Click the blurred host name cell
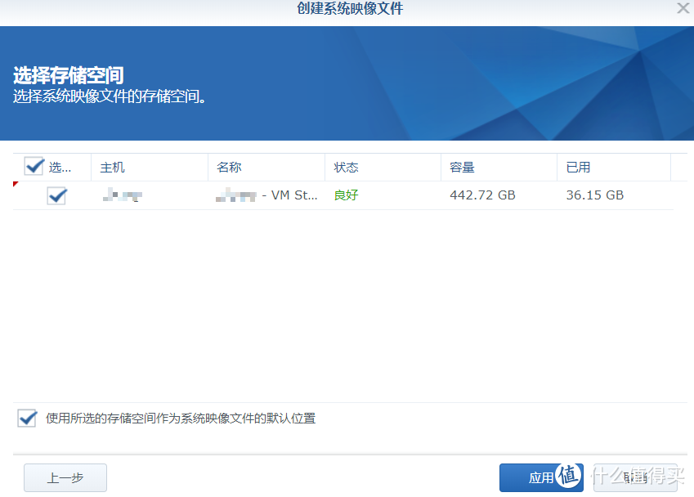The image size is (694, 497). pyautogui.click(x=123, y=196)
